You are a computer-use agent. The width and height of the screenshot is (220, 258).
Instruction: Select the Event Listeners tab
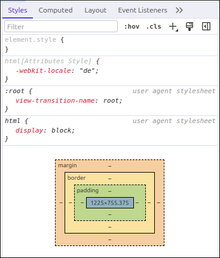142,10
